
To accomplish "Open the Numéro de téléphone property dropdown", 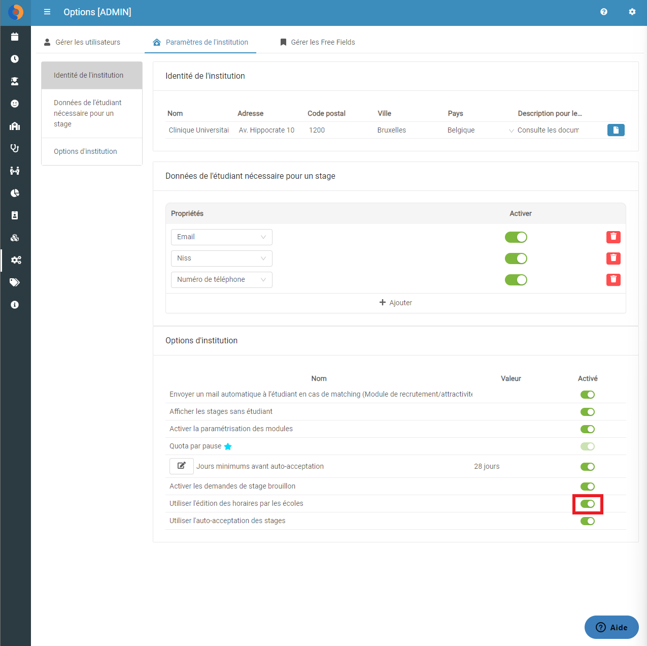I will 222,280.
